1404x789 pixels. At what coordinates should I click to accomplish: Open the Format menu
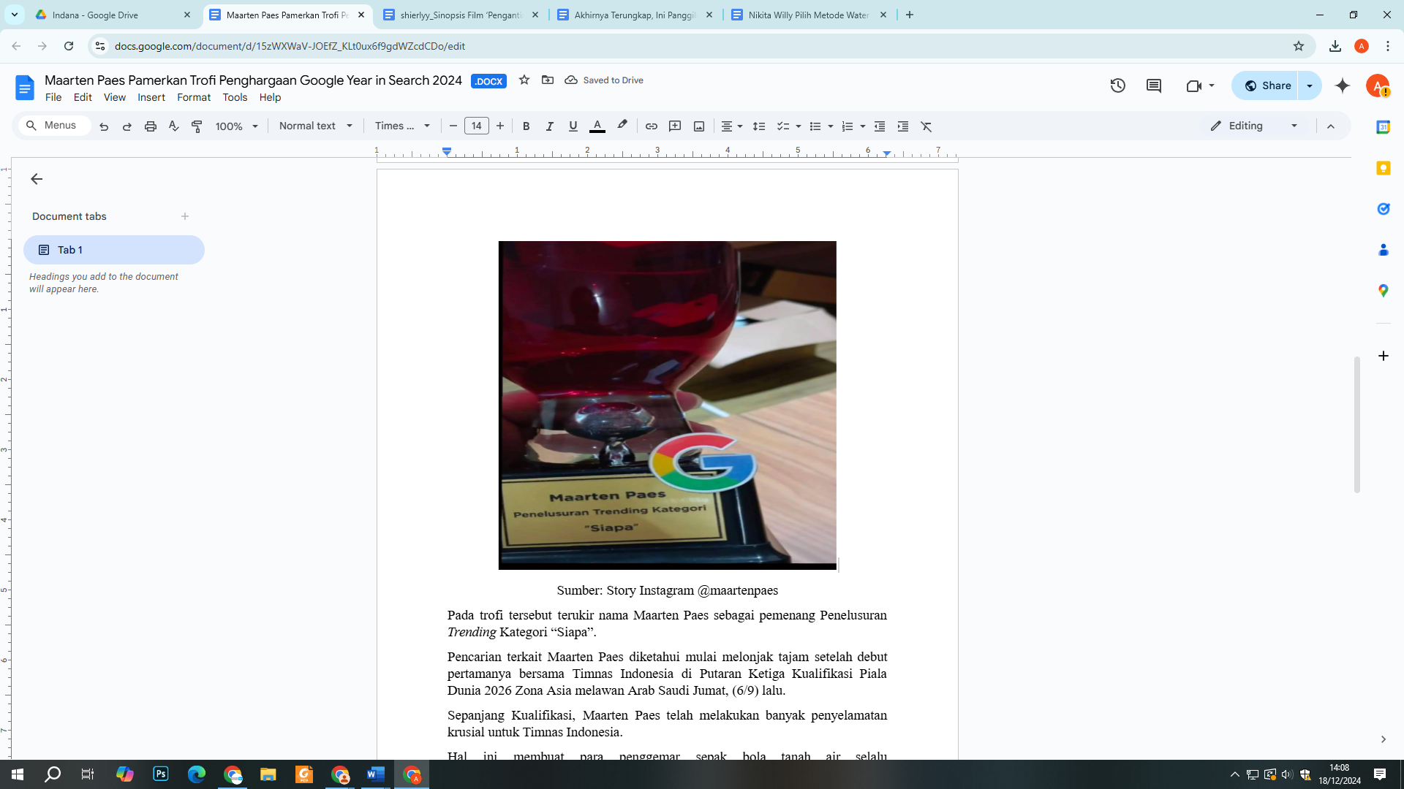coord(194,97)
